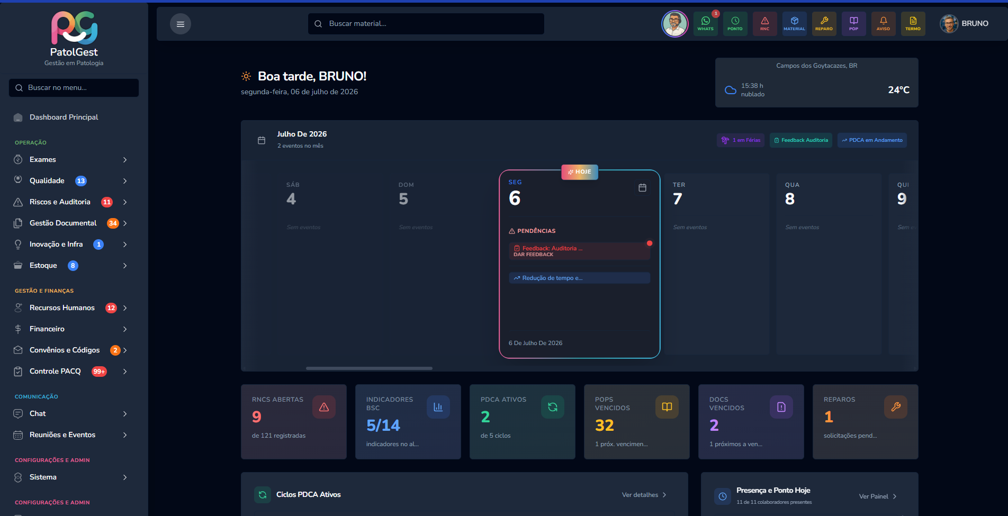Expand Inovação e Infra chevron
Screen dimensions: 1008x516
coord(125,245)
